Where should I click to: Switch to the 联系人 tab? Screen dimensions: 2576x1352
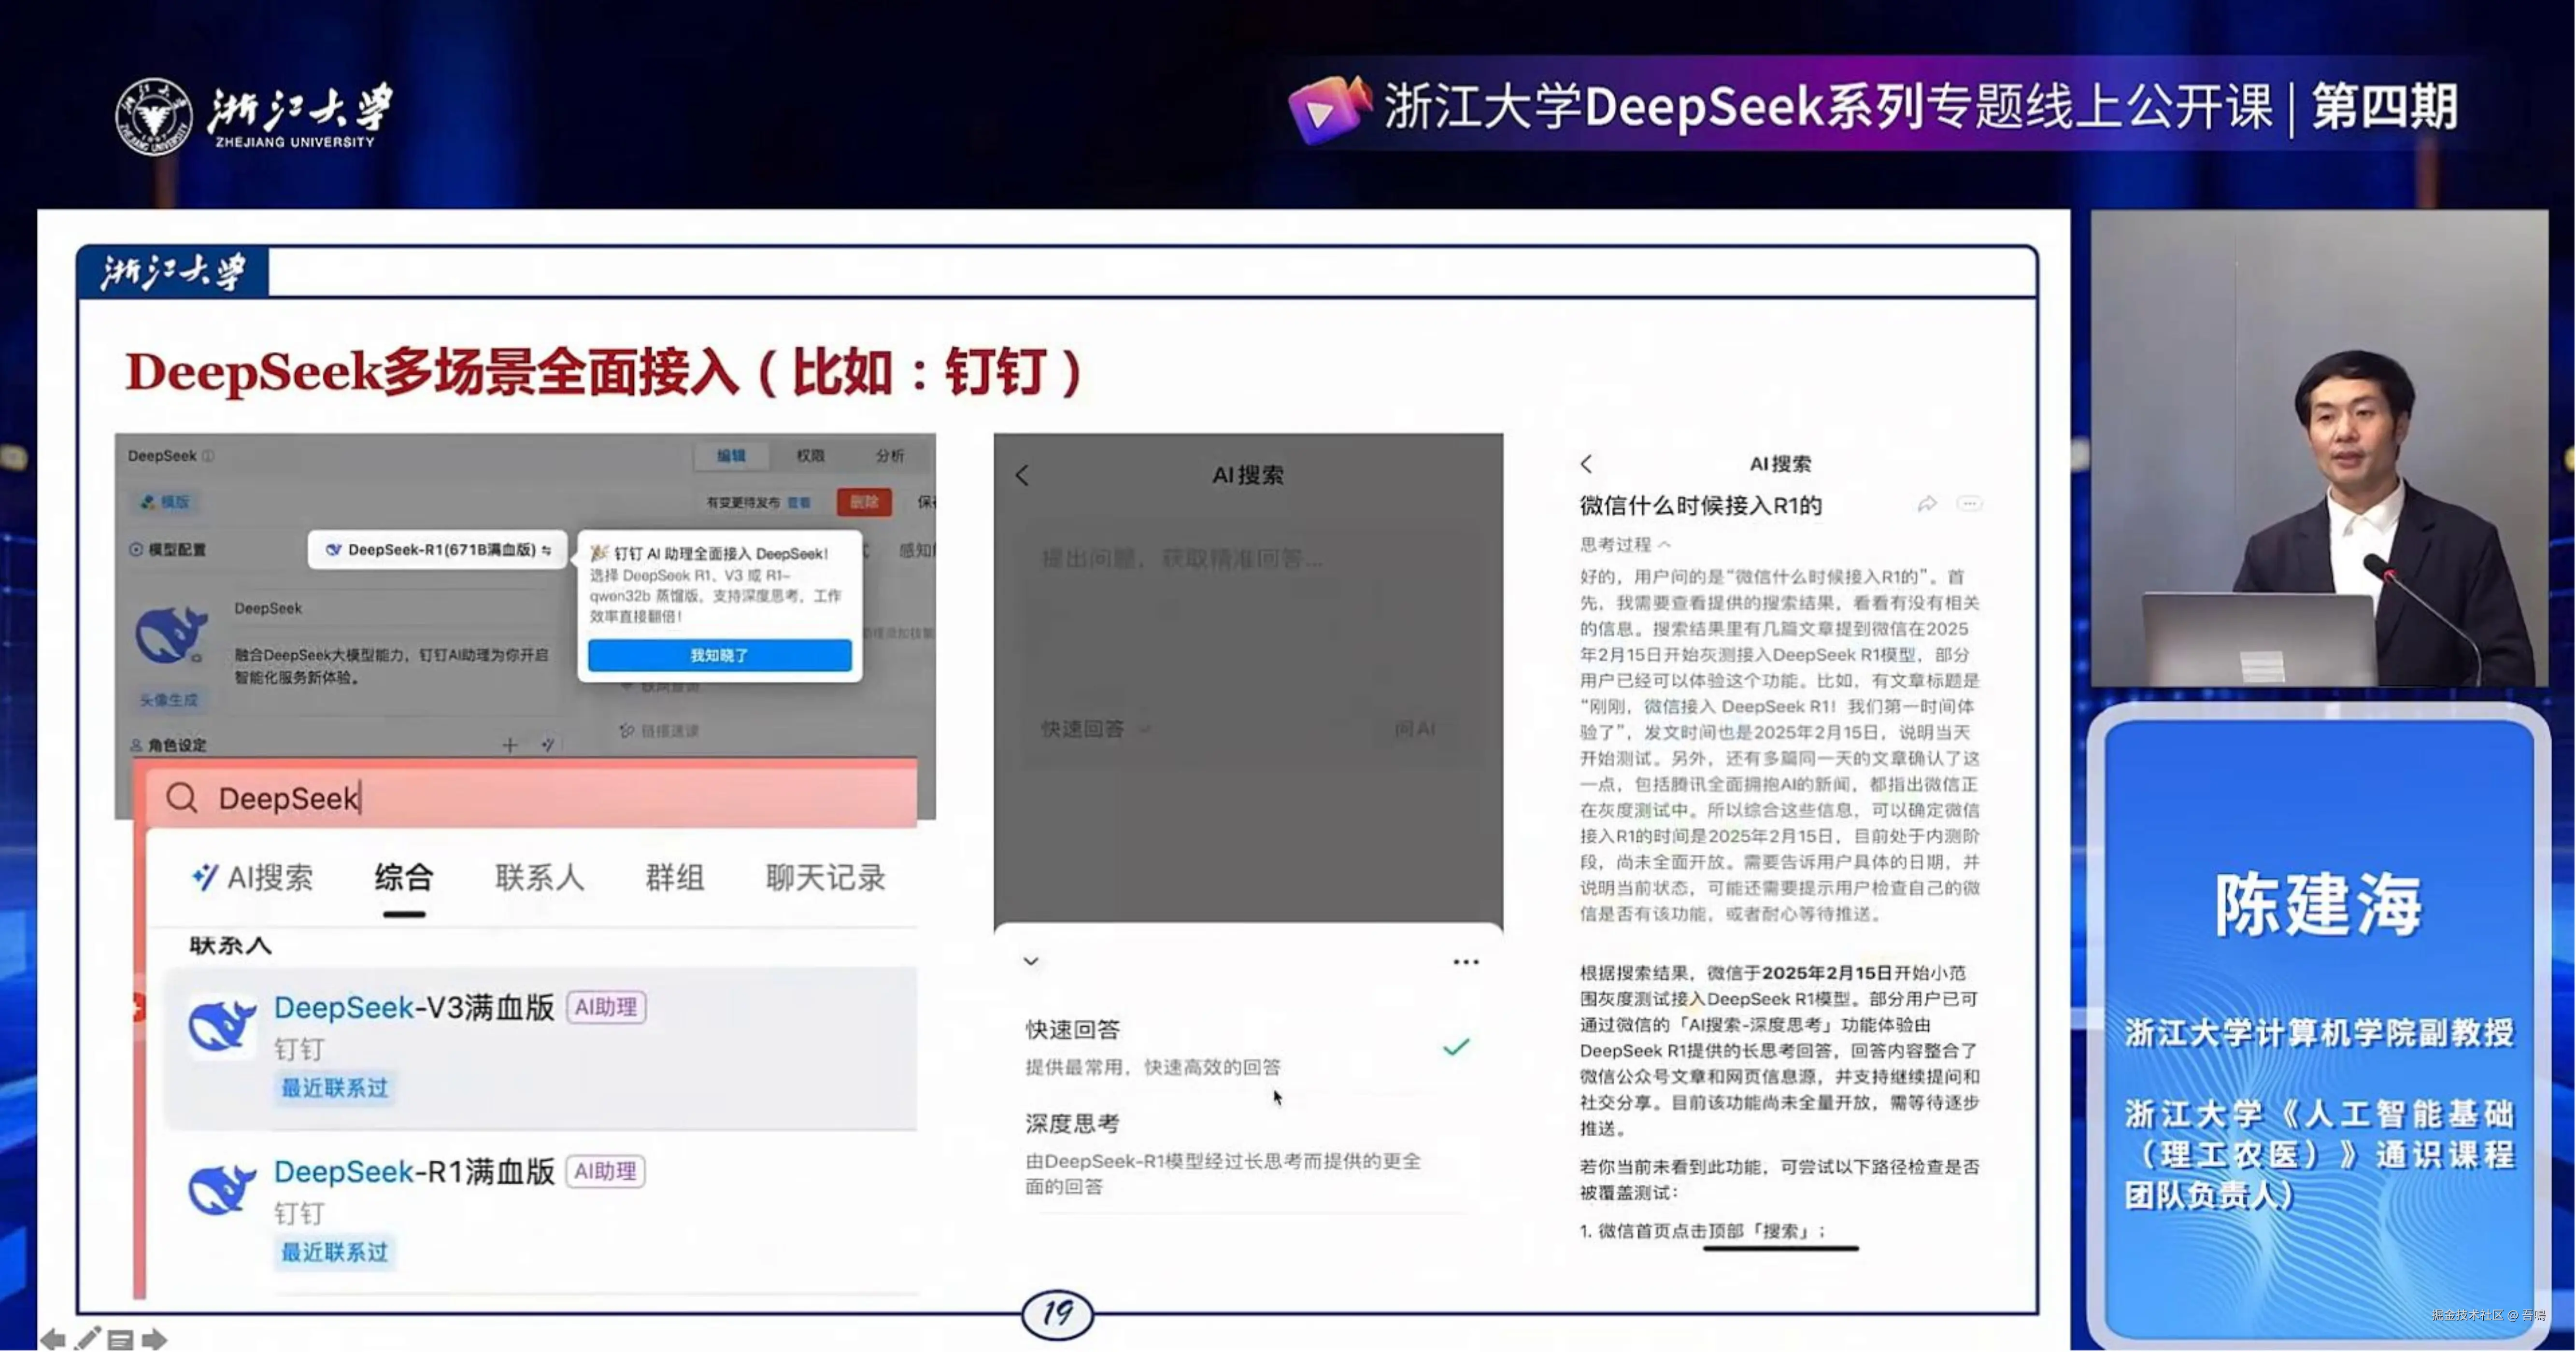[x=539, y=878]
